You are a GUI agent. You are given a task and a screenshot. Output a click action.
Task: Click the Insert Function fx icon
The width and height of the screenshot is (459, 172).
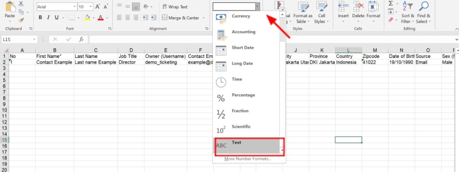point(81,39)
